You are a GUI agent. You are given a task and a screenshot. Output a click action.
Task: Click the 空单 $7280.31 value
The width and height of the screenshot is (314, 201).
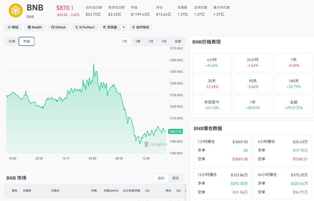point(300,159)
